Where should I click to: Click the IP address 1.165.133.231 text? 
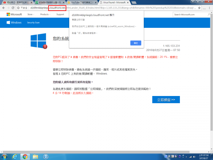pos(171,46)
